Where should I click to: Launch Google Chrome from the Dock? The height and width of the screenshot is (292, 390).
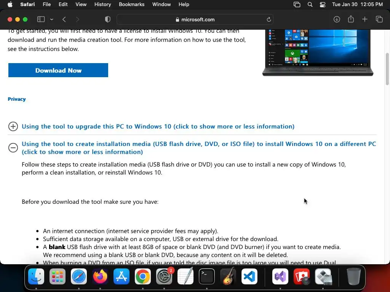pos(143,276)
